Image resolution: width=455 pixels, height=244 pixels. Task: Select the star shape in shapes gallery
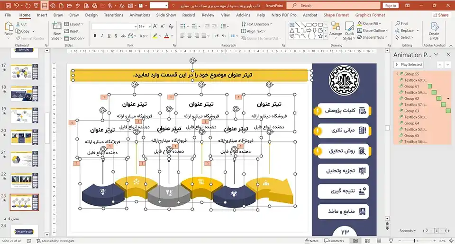(x=320, y=36)
